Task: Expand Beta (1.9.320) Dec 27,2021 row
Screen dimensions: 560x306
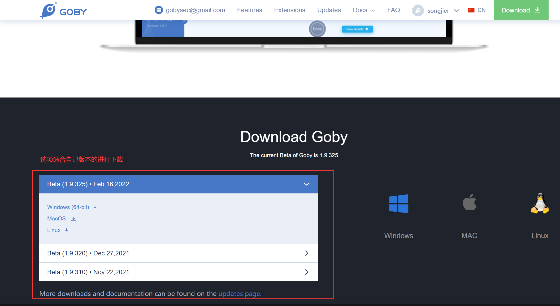Action: [x=306, y=253]
